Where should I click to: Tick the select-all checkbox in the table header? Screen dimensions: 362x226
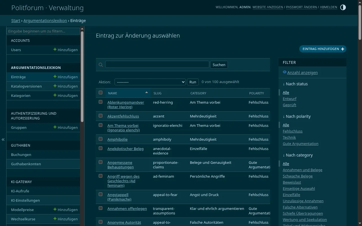click(100, 93)
